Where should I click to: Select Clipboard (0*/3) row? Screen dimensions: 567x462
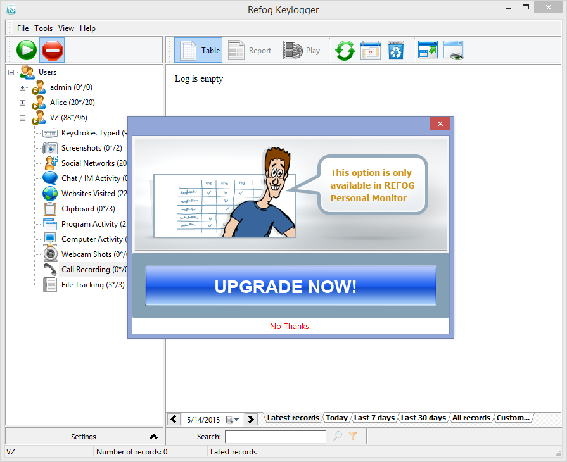88,209
